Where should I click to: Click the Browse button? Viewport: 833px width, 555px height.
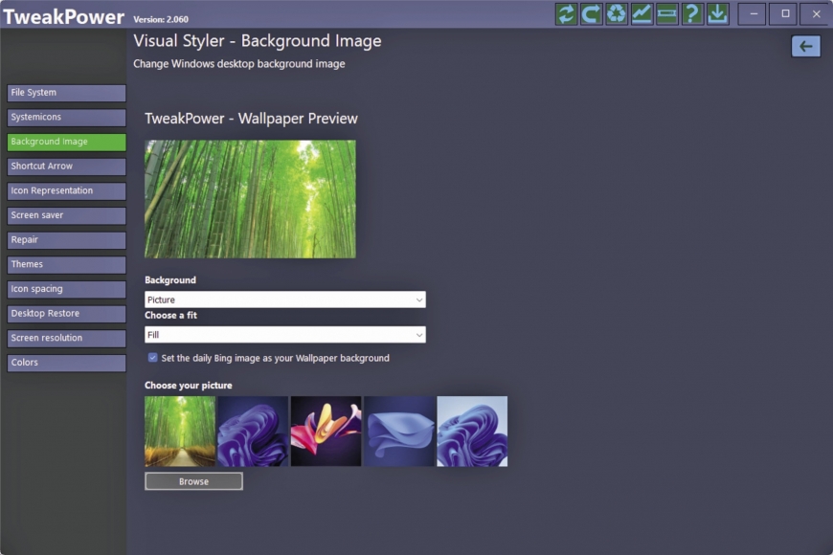tap(193, 481)
